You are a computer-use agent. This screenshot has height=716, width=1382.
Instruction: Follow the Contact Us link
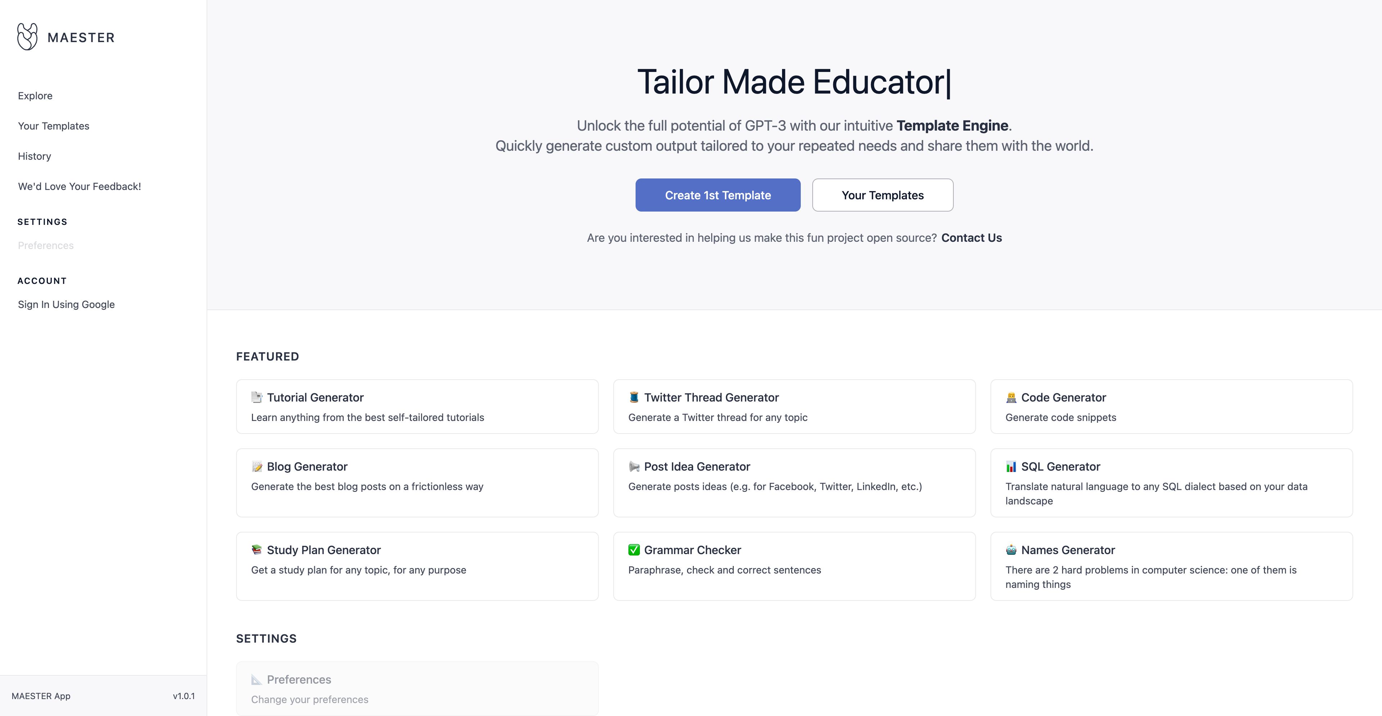(971, 238)
